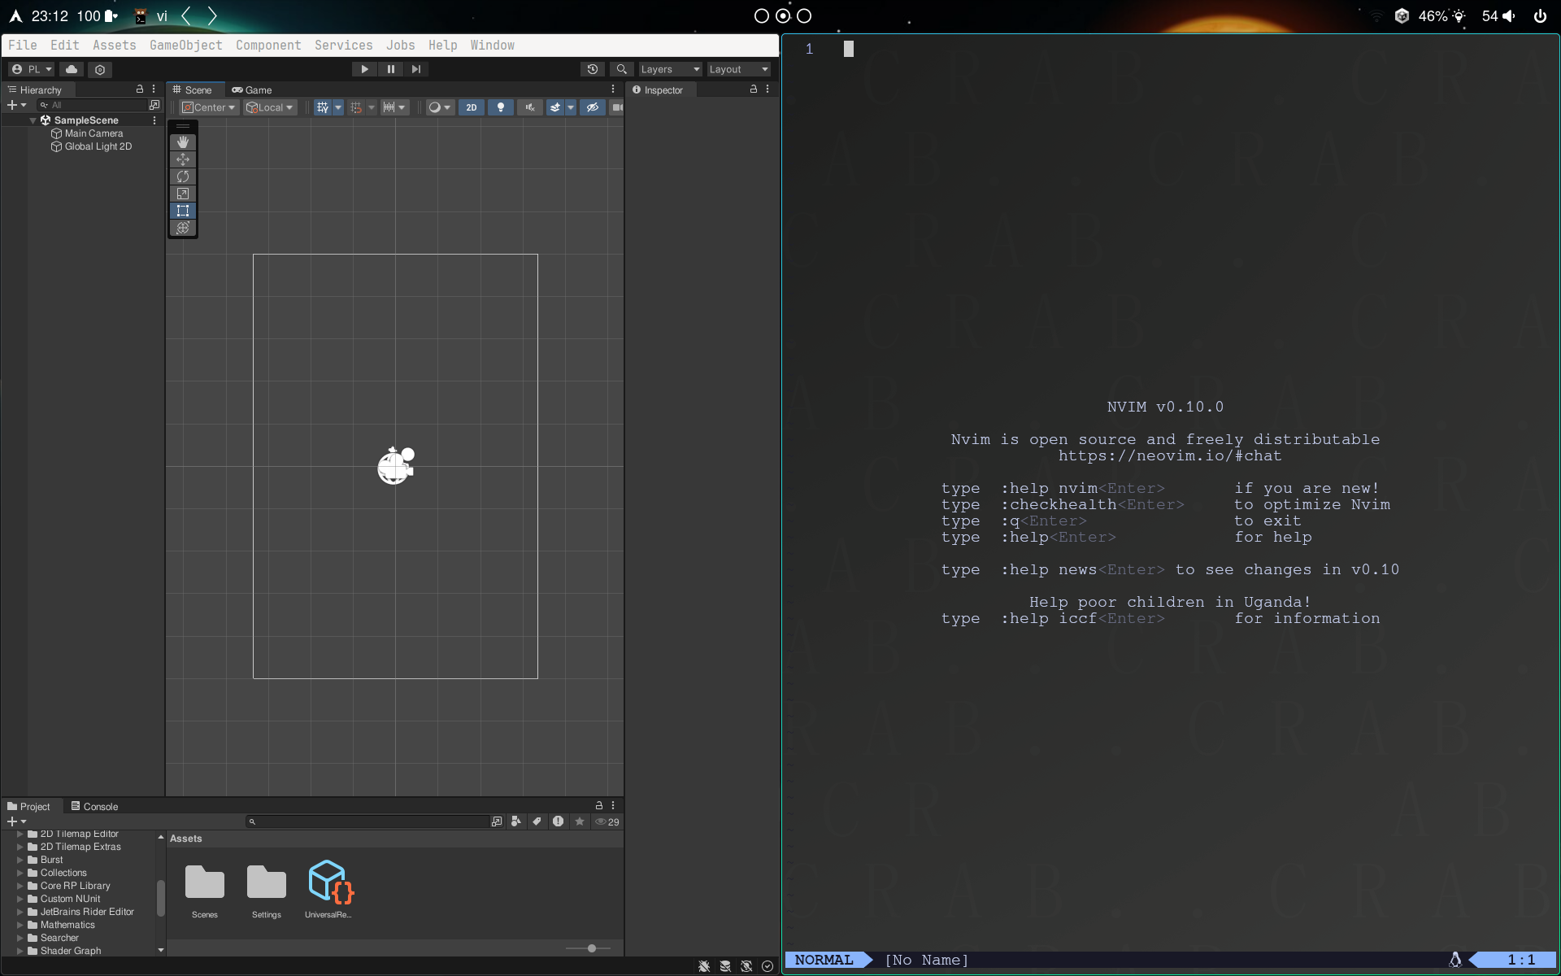Click the Wi-Fi icon in the status bar
The image size is (1561, 976).
(1376, 15)
